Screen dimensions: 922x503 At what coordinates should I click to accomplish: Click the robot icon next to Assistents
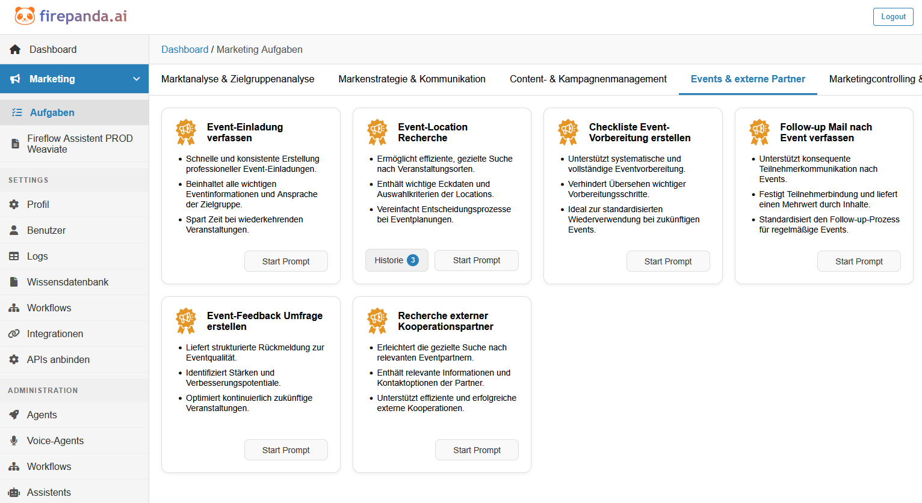pyautogui.click(x=14, y=492)
